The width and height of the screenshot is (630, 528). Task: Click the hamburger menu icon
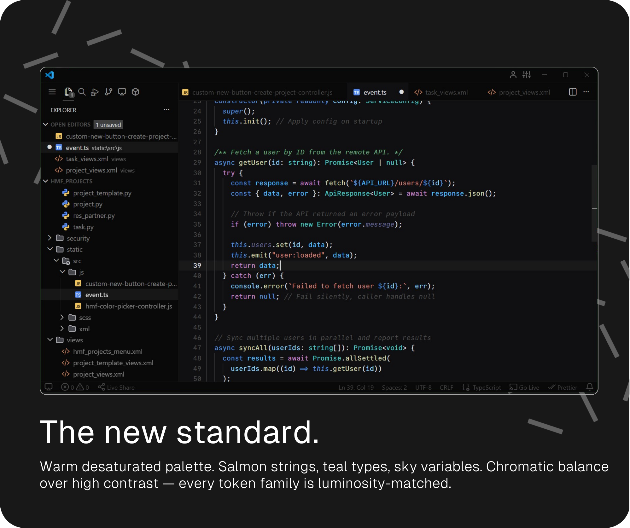pos(52,92)
